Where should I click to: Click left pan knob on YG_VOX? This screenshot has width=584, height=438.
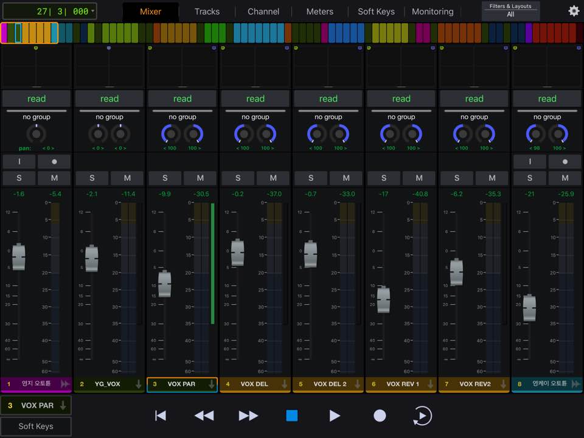[98, 134]
